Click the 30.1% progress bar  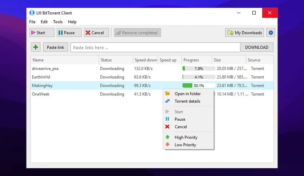click(199, 85)
